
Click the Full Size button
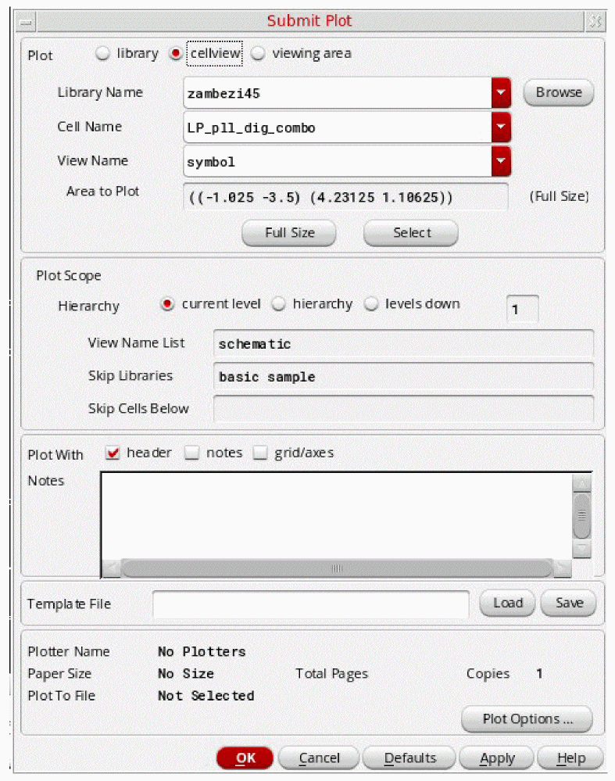click(289, 233)
